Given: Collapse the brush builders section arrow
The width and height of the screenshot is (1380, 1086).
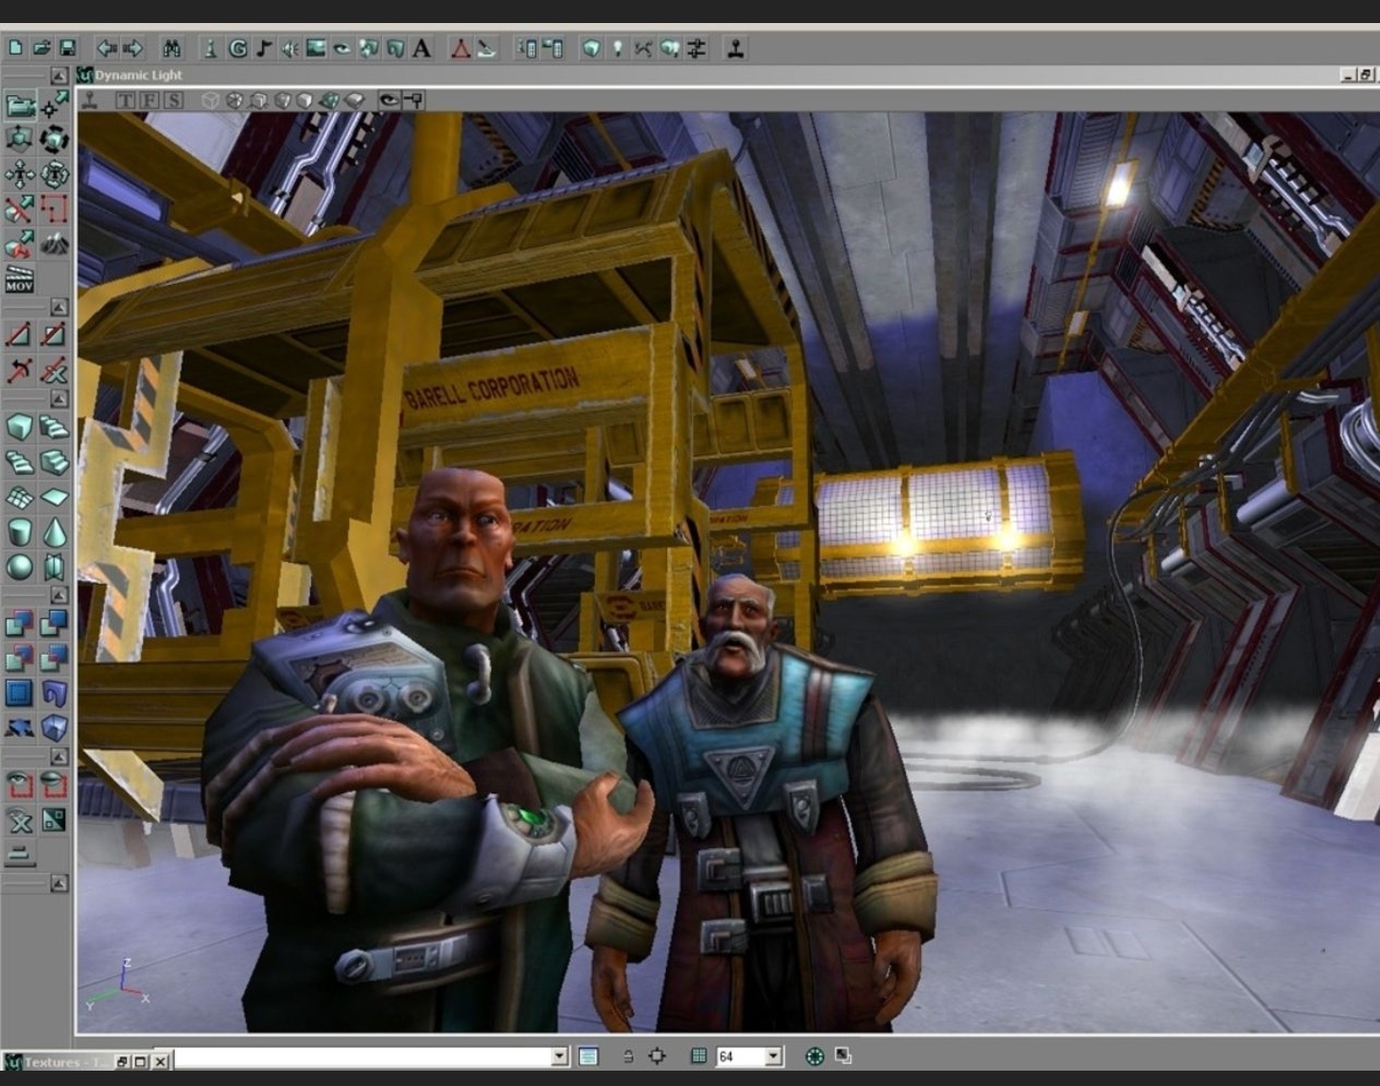Looking at the screenshot, I should click(x=59, y=398).
